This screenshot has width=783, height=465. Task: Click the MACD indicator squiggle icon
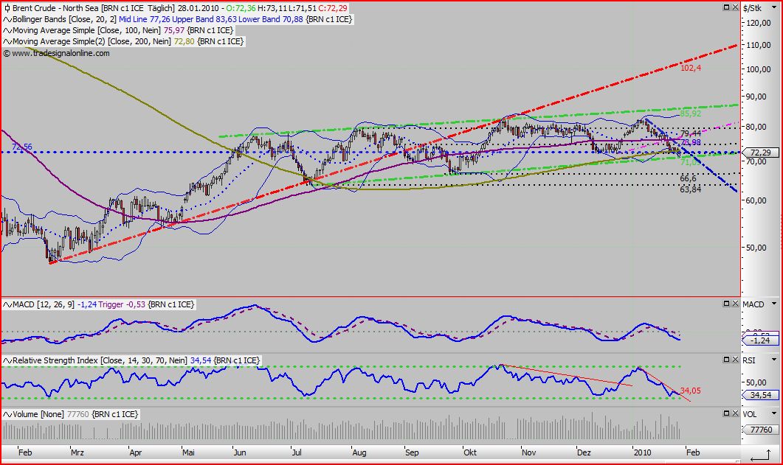pyautogui.click(x=7, y=304)
